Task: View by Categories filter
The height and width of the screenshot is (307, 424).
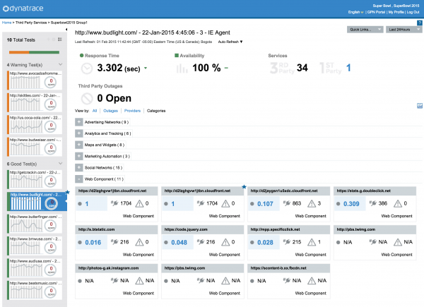Action: pos(156,111)
